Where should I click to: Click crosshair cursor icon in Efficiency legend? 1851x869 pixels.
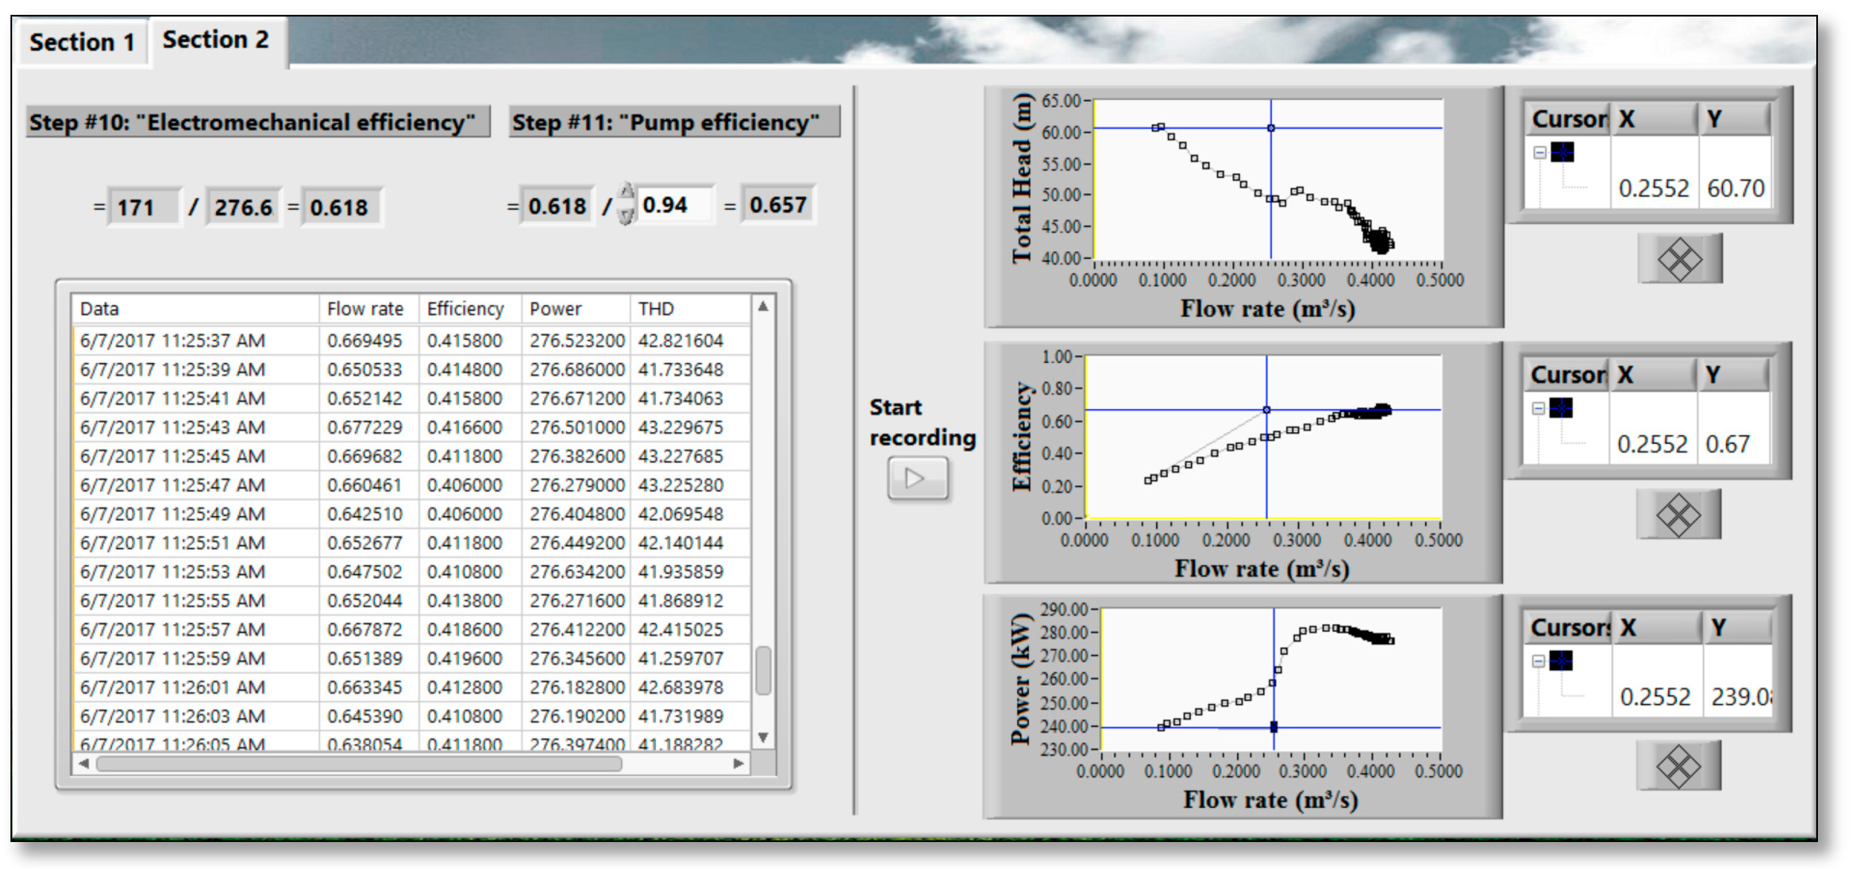1561,408
